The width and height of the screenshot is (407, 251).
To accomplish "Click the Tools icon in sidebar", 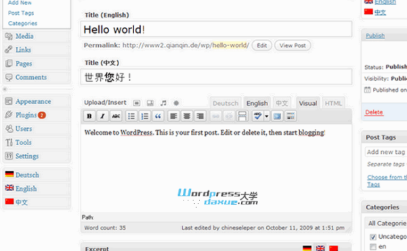I will pyautogui.click(x=9, y=142).
